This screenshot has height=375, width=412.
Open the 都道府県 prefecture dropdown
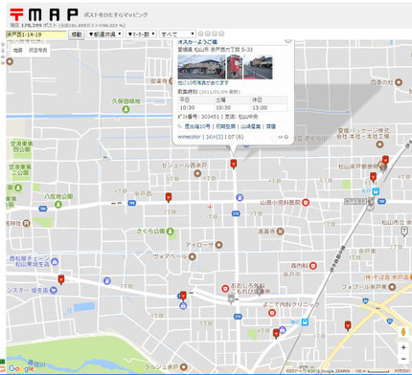(104, 34)
